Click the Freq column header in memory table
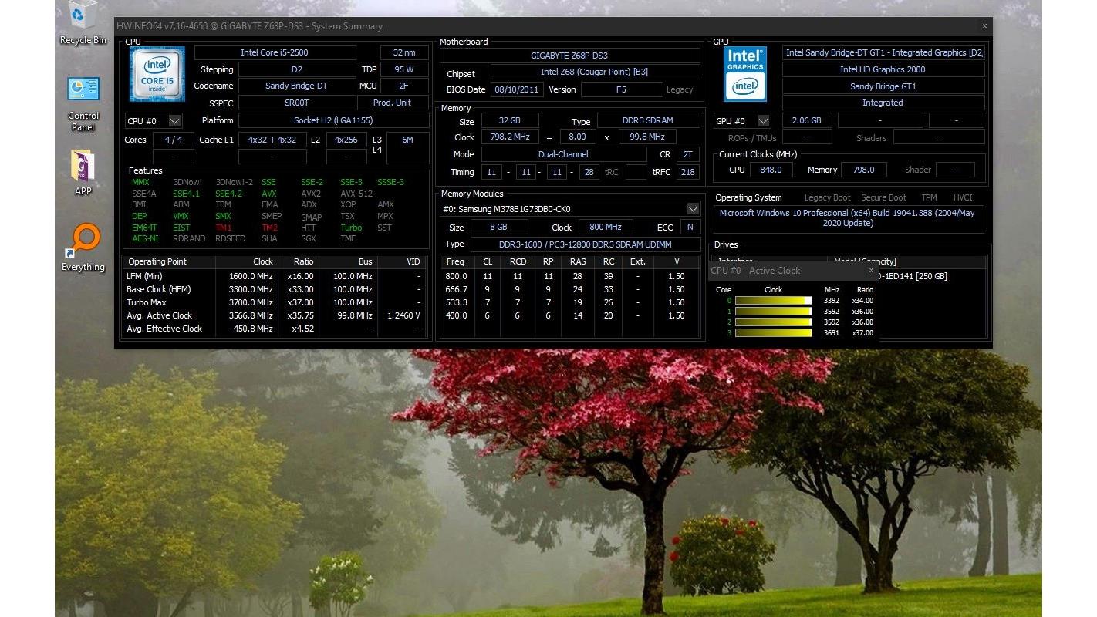The image size is (1097, 617). [x=455, y=261]
